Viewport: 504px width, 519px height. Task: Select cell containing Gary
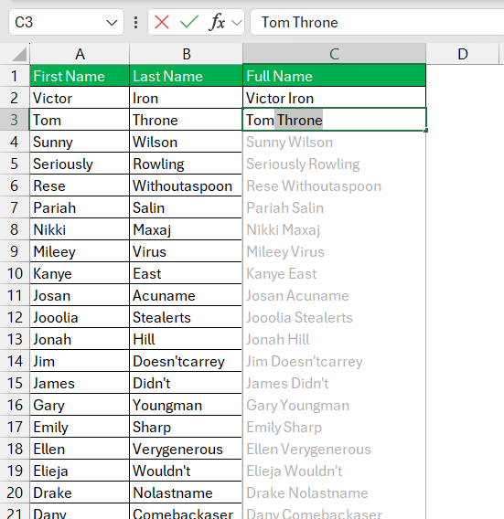(x=80, y=405)
